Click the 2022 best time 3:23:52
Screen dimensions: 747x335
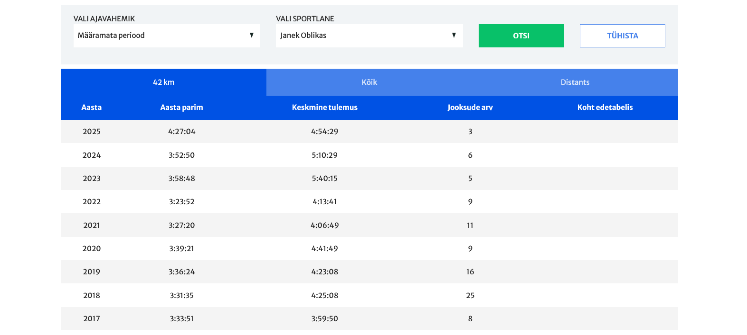(x=181, y=202)
